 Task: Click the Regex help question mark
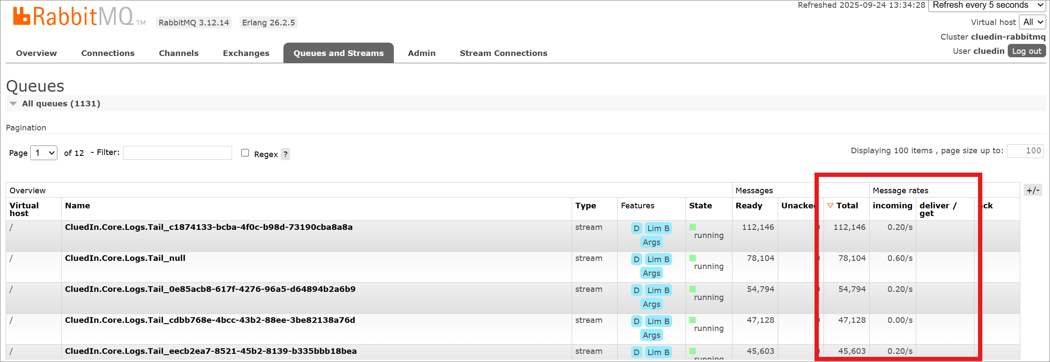coord(285,154)
